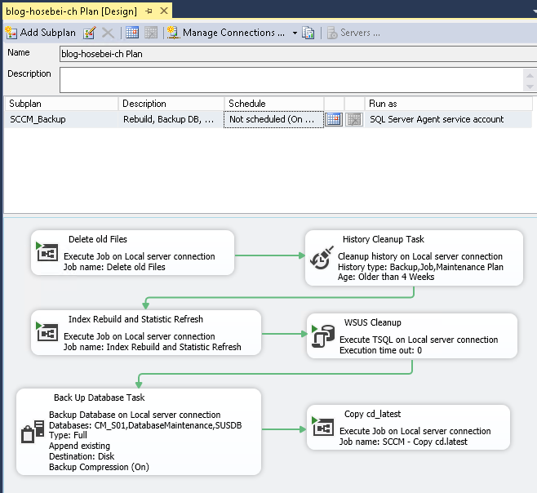Click Remove Schedule icon in toolbar
The width and height of the screenshot is (537, 493).
point(151,33)
